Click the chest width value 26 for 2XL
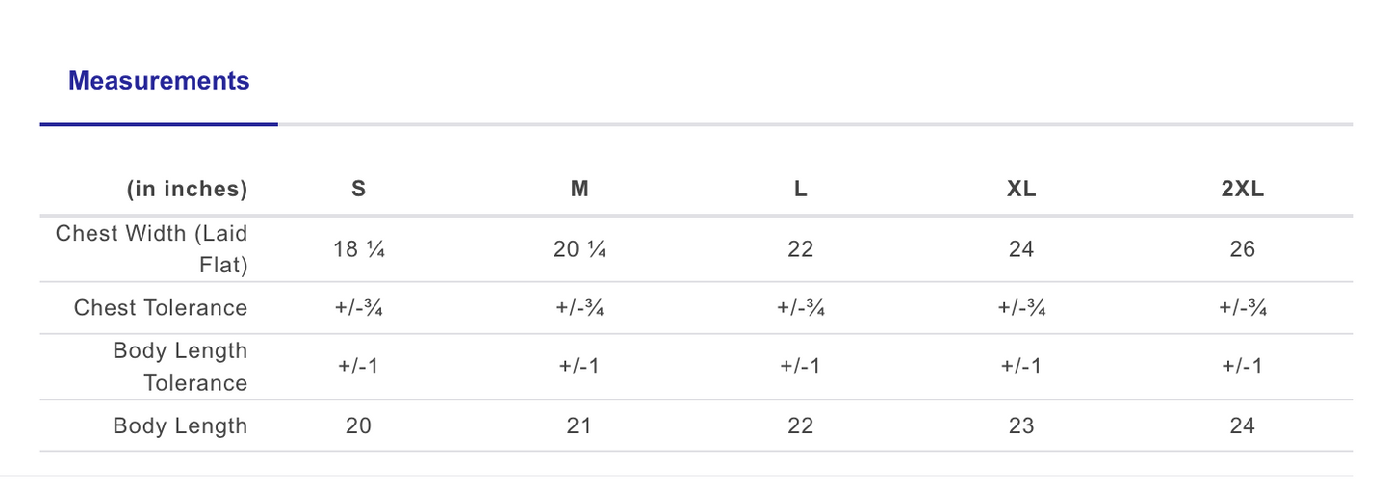 pyautogui.click(x=1242, y=249)
